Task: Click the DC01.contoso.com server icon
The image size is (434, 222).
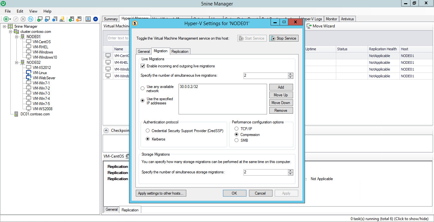Action: tap(16, 114)
